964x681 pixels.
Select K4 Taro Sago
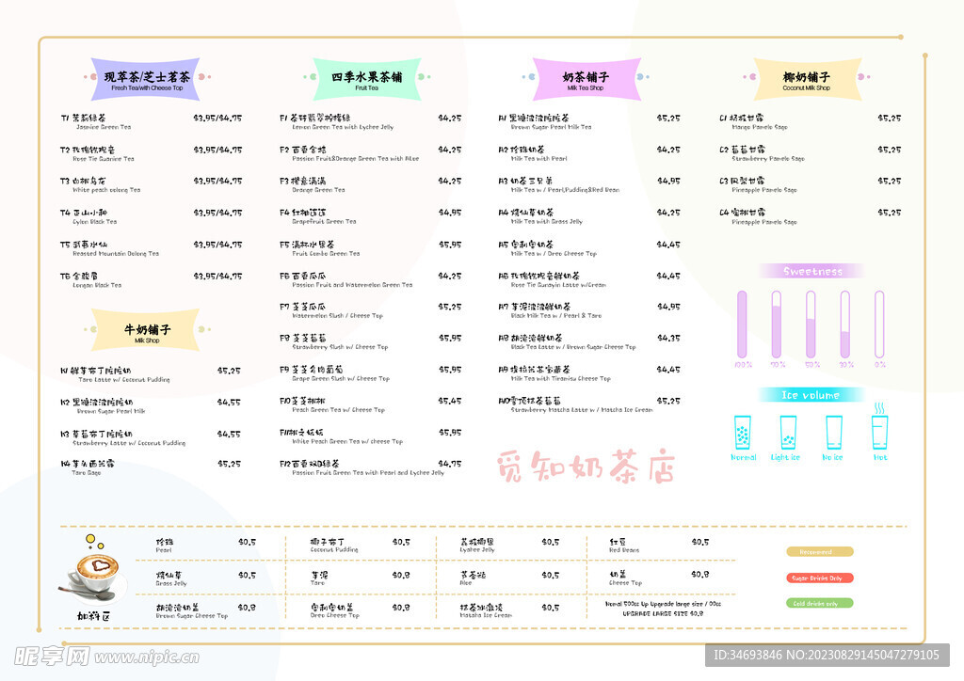click(x=151, y=467)
